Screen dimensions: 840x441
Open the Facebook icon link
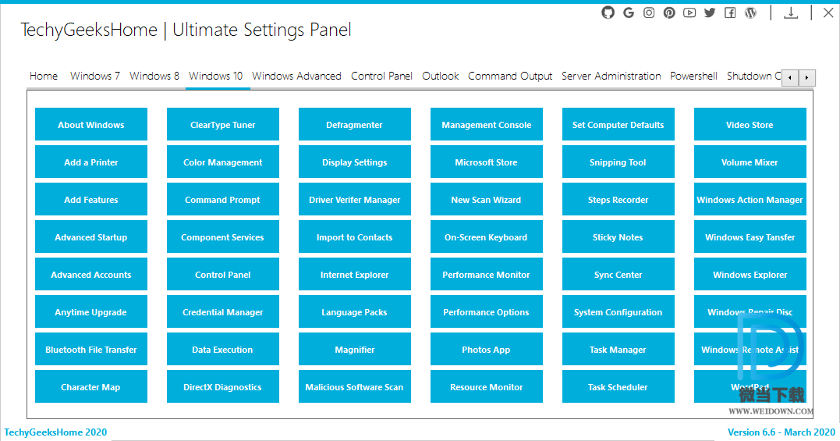pyautogui.click(x=730, y=12)
